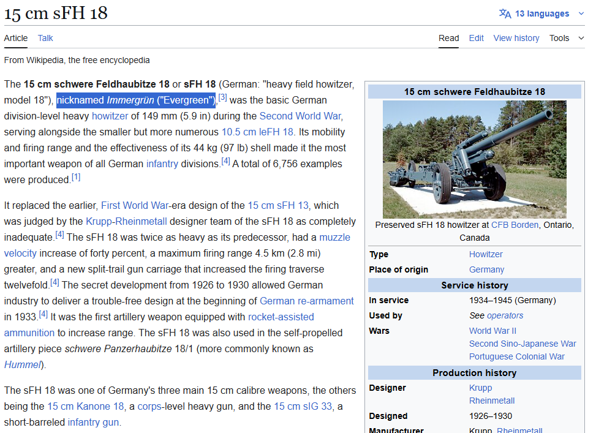Follow the rocket-assisted ammunition link
This screenshot has height=433, width=596.
tap(281, 317)
